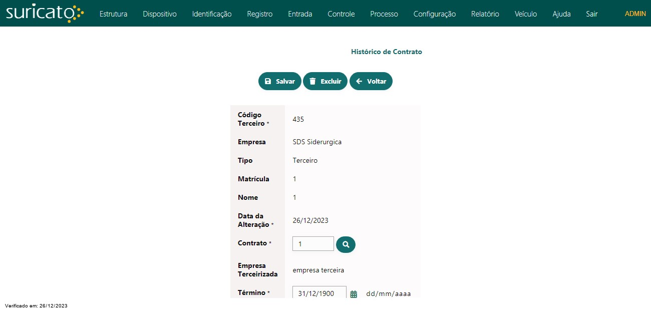Viewport: 651px width, 313px height.
Task: Open the Término calendar date picker
Action: [x=354, y=294]
